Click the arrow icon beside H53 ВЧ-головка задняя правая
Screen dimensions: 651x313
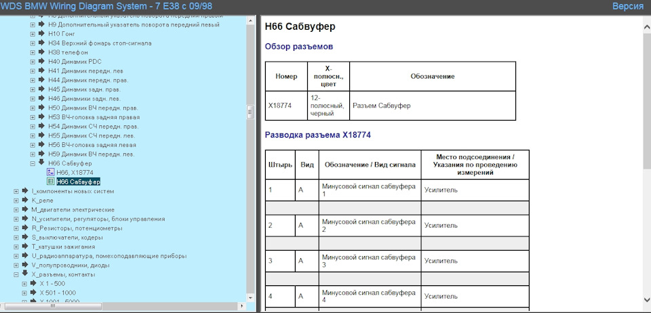[41, 117]
